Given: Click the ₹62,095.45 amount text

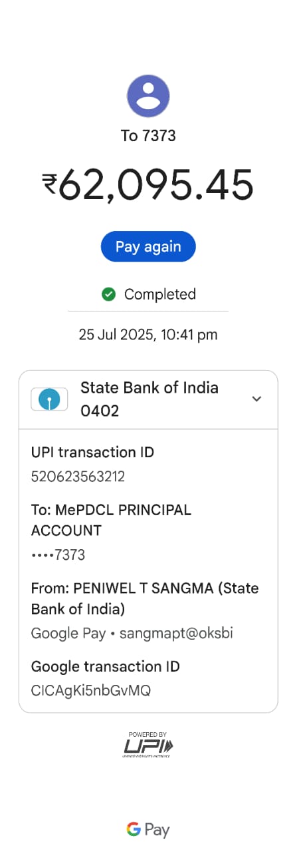Looking at the screenshot, I should [x=148, y=184].
